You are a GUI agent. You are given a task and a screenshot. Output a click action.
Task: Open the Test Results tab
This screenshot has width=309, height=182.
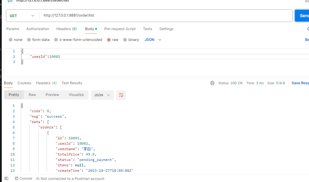point(72,83)
